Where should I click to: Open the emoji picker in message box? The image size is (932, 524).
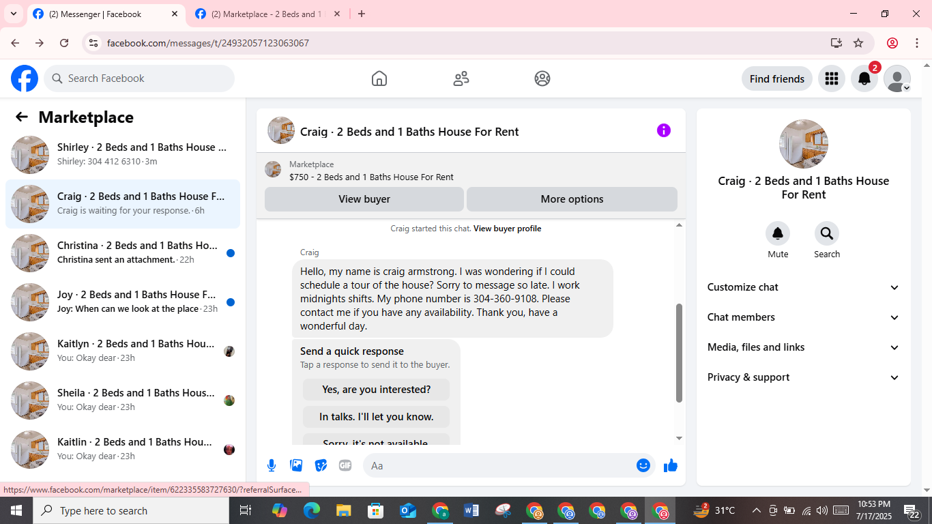(643, 465)
